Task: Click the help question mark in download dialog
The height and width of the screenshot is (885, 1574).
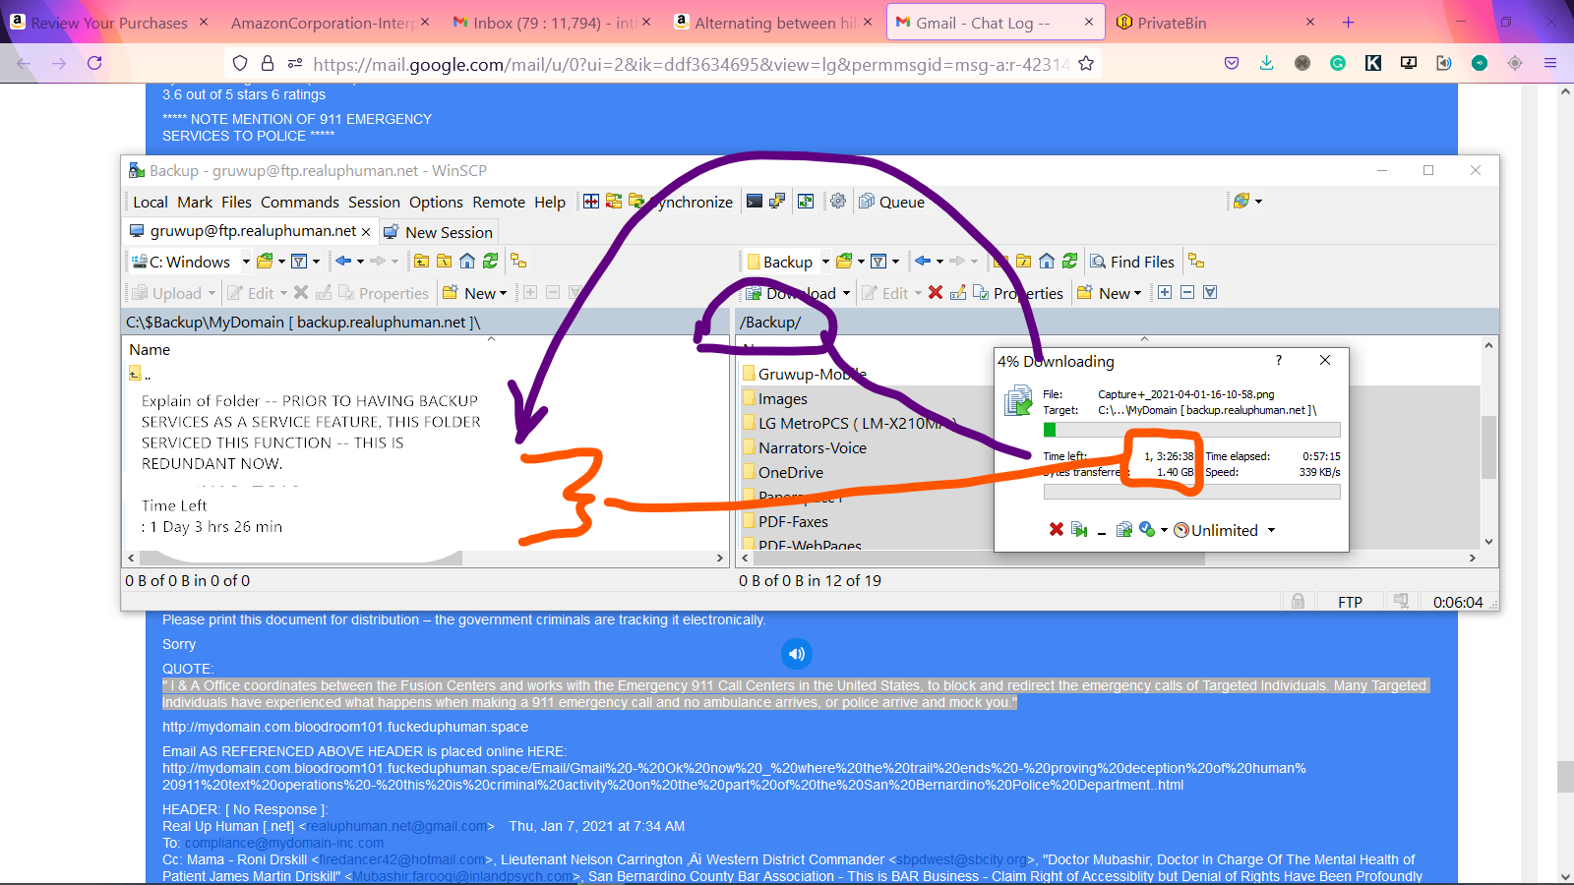Action: click(1279, 360)
